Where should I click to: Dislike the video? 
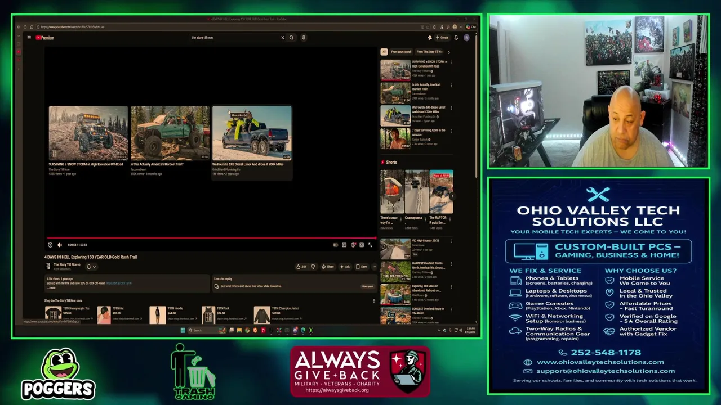313,267
